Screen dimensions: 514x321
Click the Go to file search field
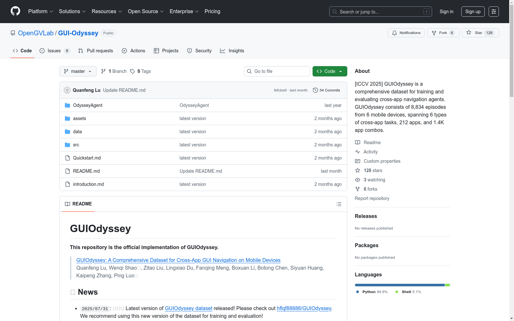click(x=277, y=71)
